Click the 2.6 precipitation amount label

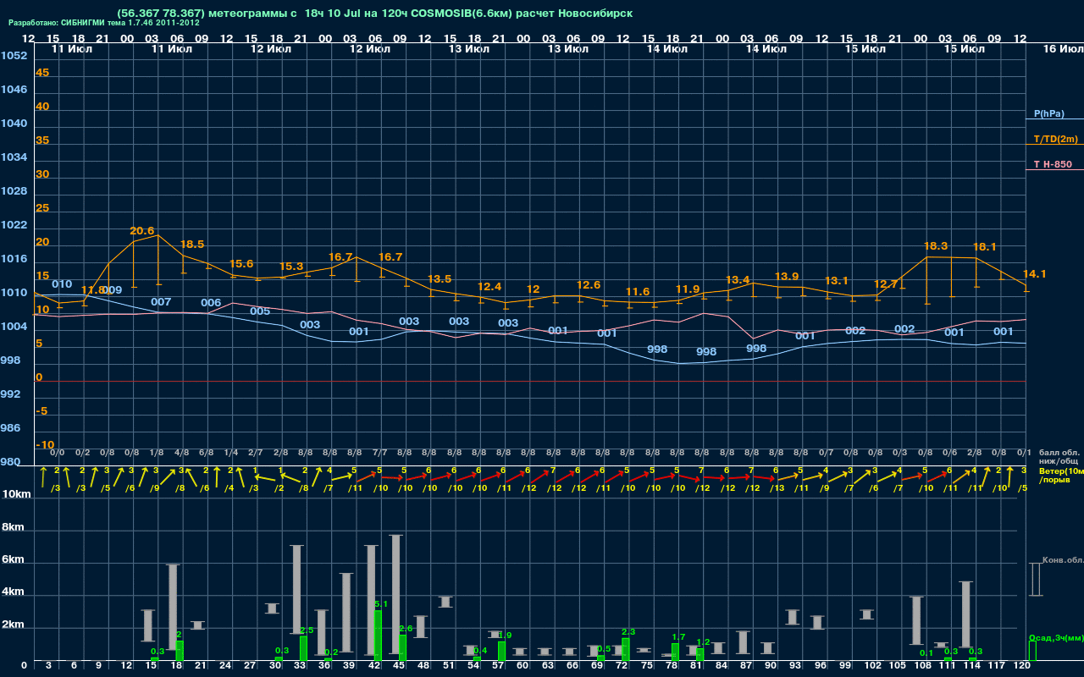(406, 629)
